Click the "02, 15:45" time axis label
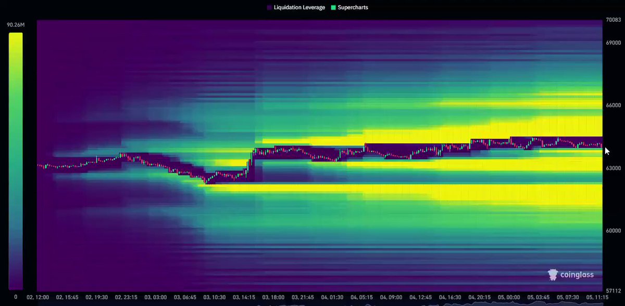Viewport: 625px width, 306px height. [x=67, y=298]
